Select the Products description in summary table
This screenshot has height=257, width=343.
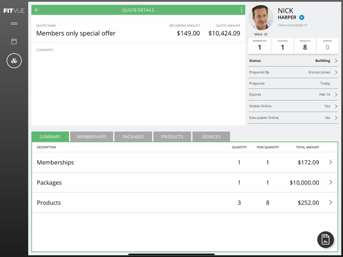point(49,203)
